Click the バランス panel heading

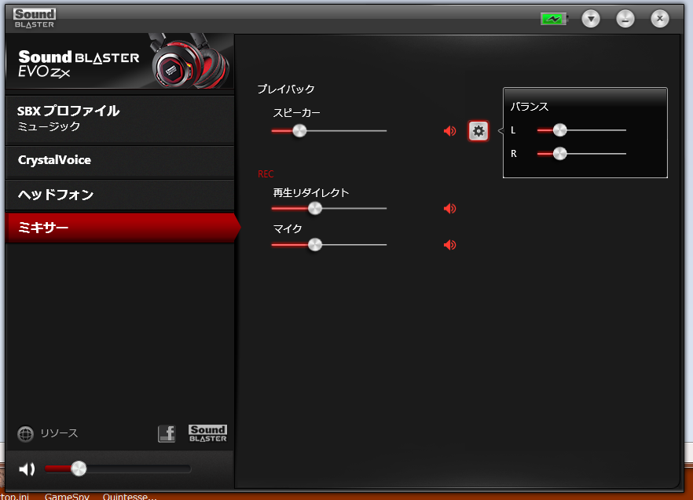(x=530, y=107)
